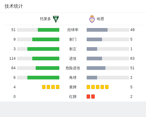This screenshot has height=117, width=146.
Task: Click the 技术统计 section heading
Action: coord(14,6)
